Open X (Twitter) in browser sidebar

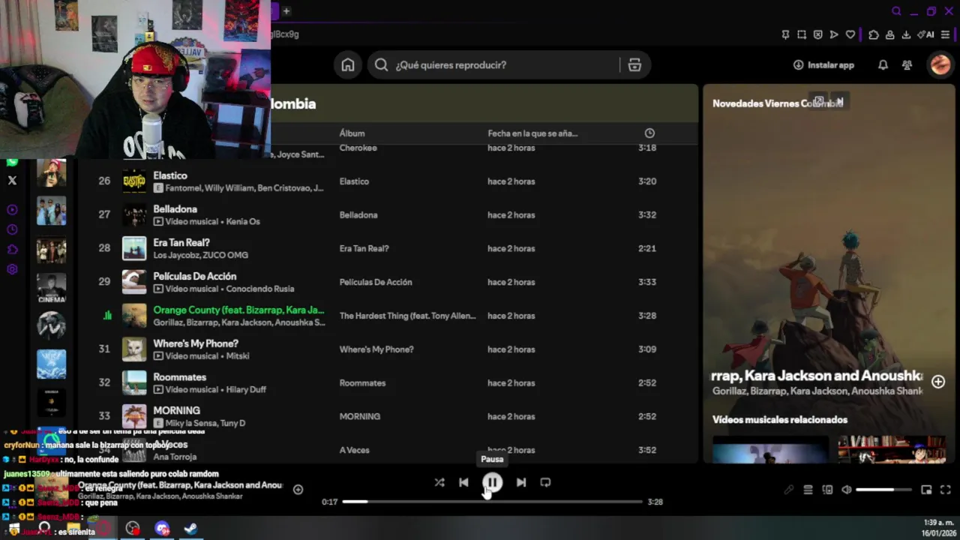tap(12, 180)
